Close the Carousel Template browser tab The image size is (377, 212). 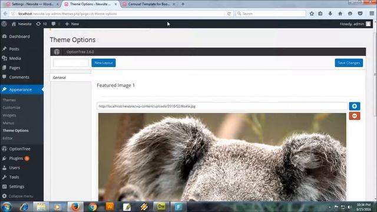tap(174, 4)
